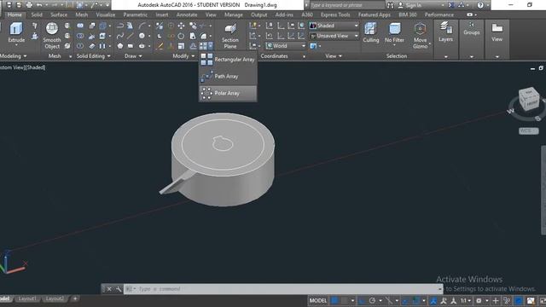
Task: Toggle workspace switching gear in status bar
Action: [479, 300]
